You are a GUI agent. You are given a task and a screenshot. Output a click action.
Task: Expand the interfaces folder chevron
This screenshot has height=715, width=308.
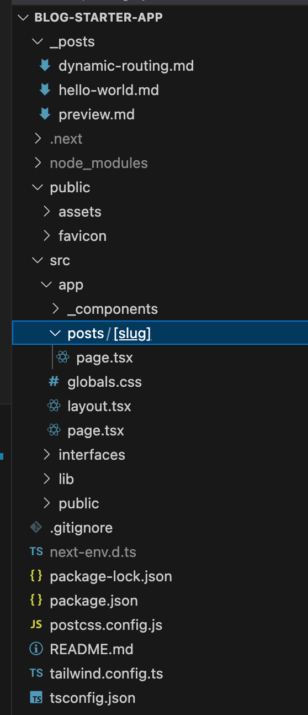point(46,455)
